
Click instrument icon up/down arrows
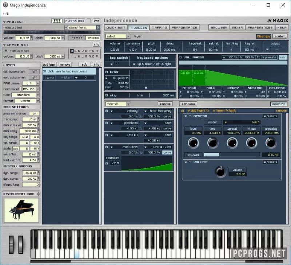(x=39, y=194)
